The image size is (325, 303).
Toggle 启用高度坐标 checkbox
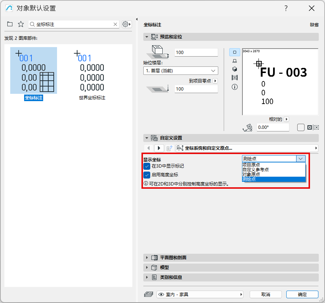(147, 175)
